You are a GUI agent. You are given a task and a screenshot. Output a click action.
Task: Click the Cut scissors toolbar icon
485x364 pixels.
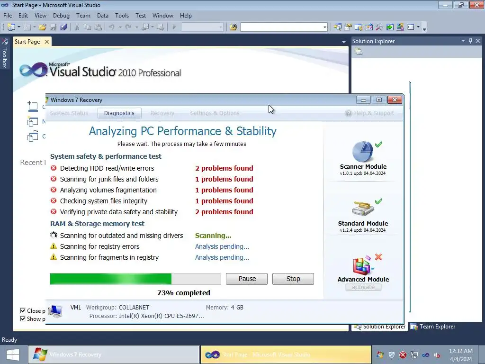pos(77,27)
